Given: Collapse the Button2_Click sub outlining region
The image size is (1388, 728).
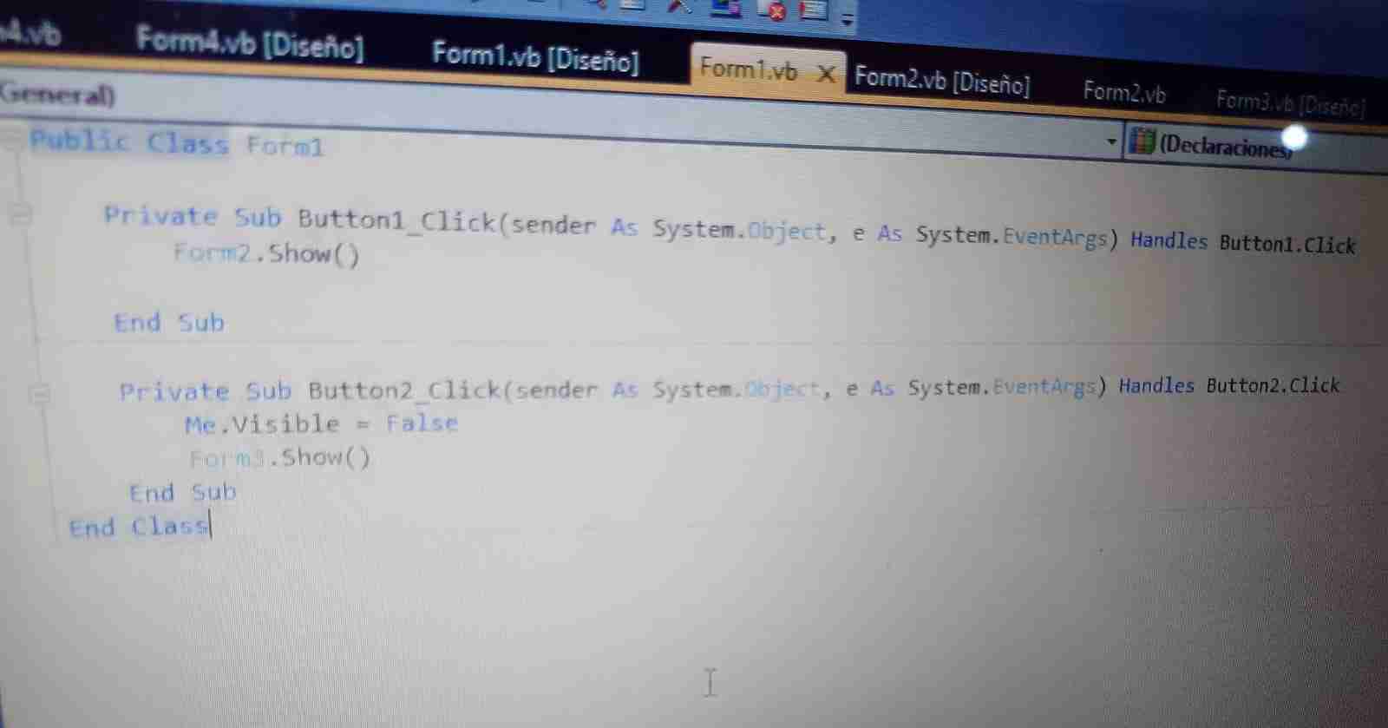Looking at the screenshot, I should tap(38, 395).
